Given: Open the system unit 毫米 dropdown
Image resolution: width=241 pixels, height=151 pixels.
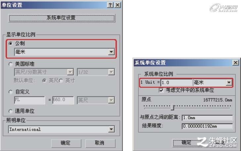Looking at the screenshot, I should point(229,82).
